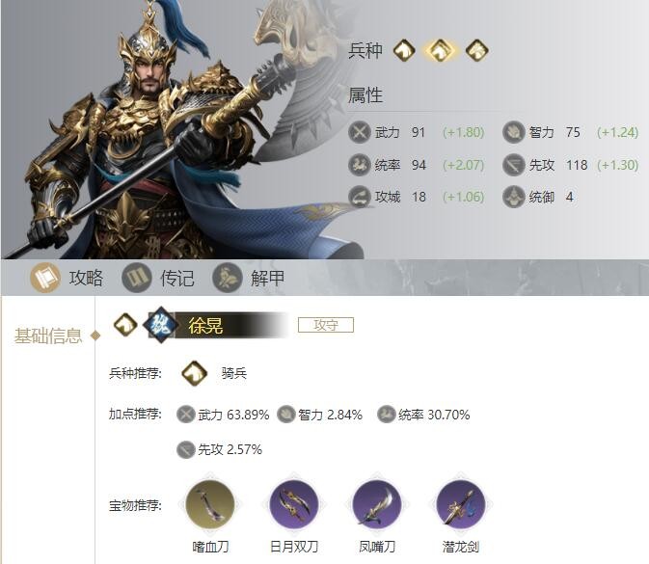Open the 攻略 strategy tab

(x=68, y=278)
